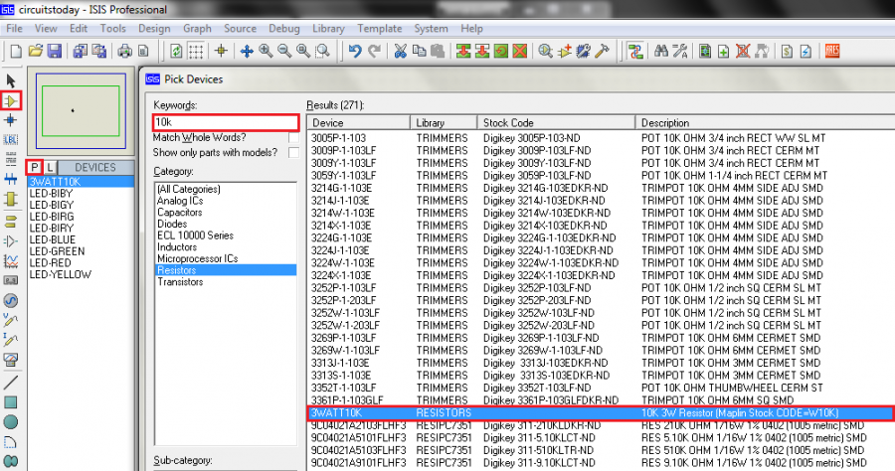Choose Capacitors category
This screenshot has height=471, width=895.
click(180, 212)
